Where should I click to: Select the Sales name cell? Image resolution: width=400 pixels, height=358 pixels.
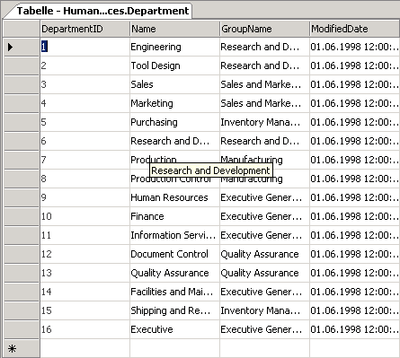tap(174, 84)
